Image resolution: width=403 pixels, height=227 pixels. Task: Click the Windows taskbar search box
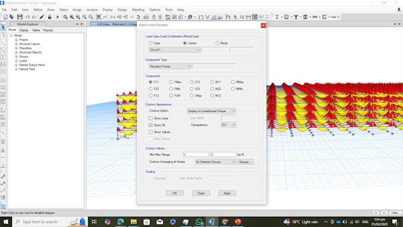pos(50,222)
